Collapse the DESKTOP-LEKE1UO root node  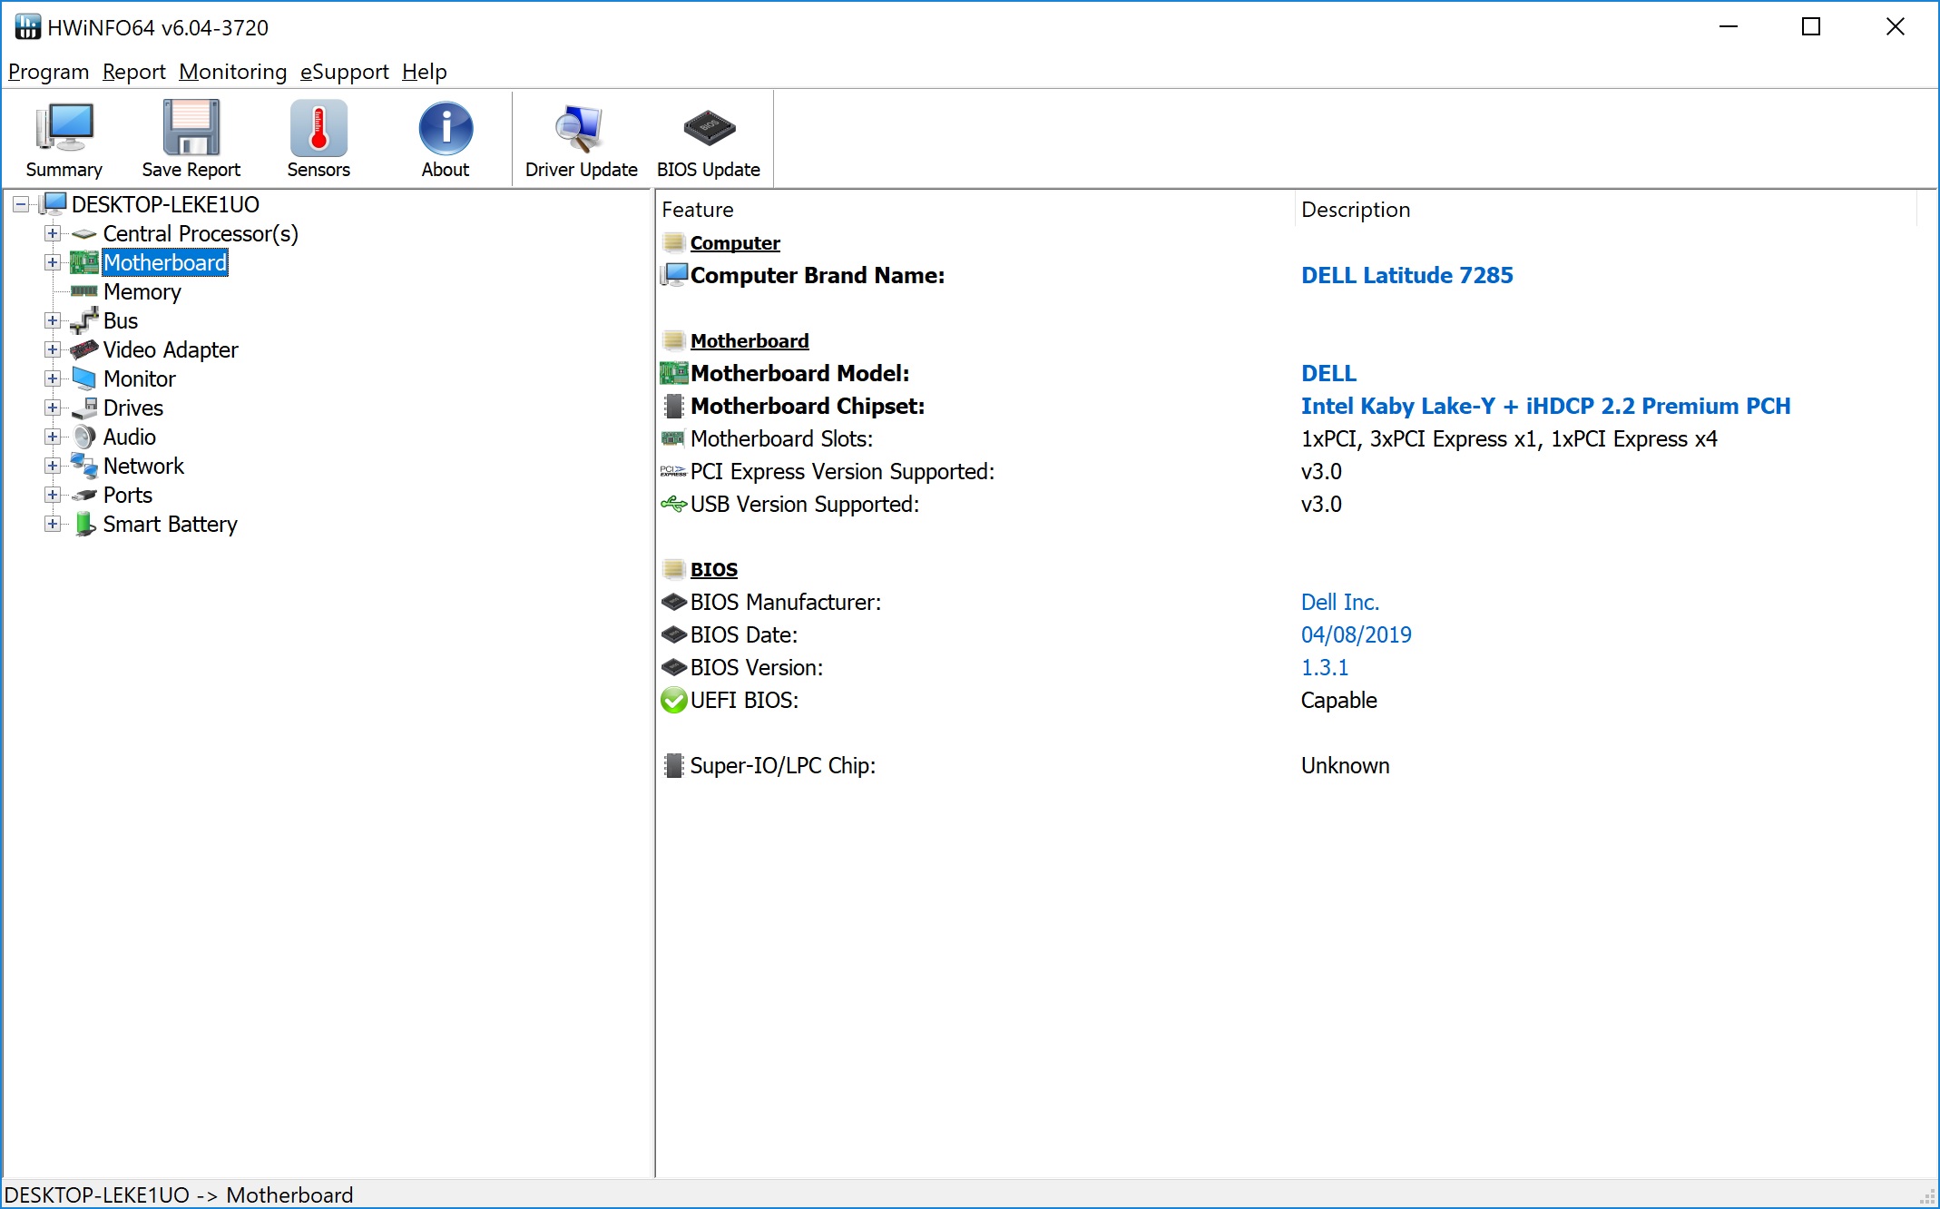21,204
